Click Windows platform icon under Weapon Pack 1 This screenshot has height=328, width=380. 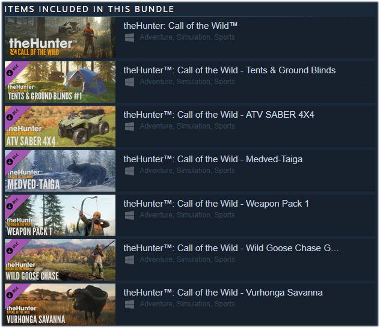129,216
